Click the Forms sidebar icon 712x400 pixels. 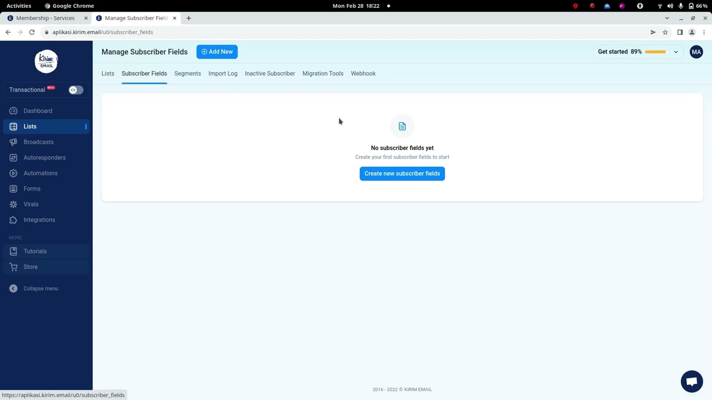click(13, 189)
